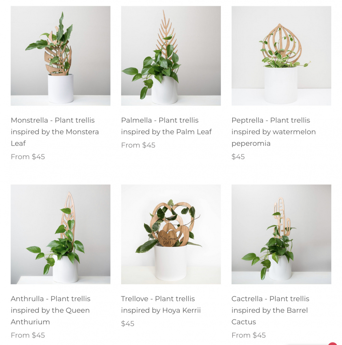Open the Cactrella cactus trellis photo

click(281, 234)
